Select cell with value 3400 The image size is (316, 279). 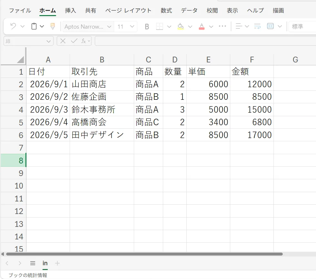click(208, 122)
